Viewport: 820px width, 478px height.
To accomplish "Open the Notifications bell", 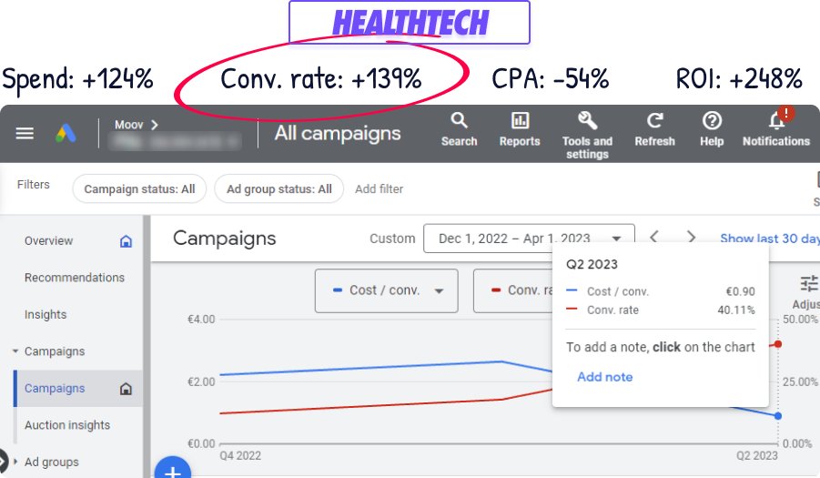I will 775,128.
